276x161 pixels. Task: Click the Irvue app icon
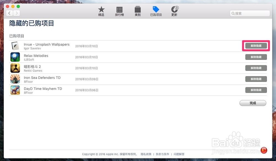coord(15,46)
